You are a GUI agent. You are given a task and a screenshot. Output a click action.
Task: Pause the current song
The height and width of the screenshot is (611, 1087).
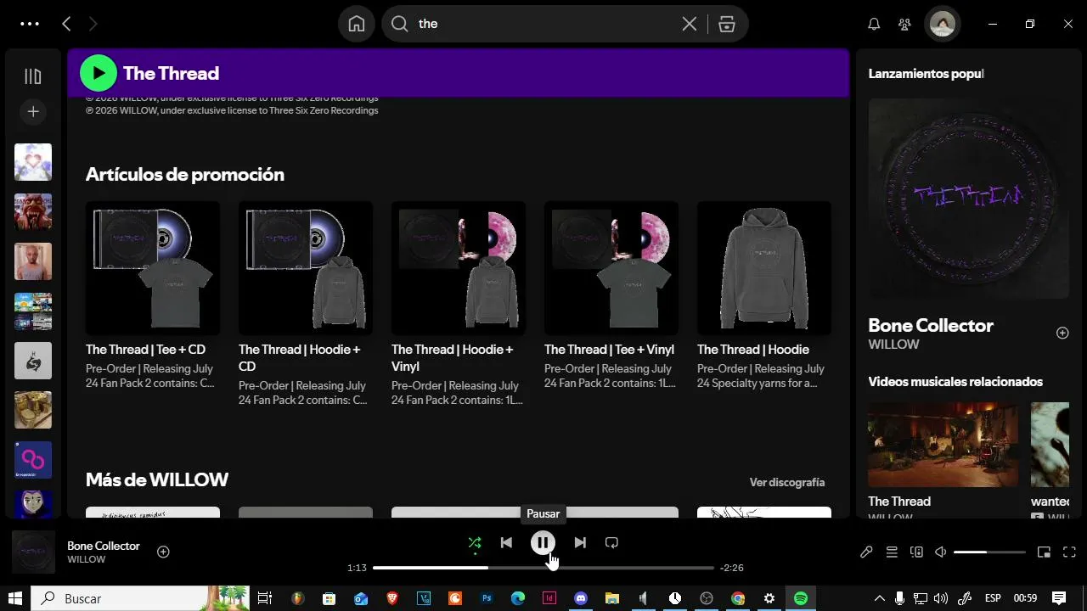click(543, 543)
